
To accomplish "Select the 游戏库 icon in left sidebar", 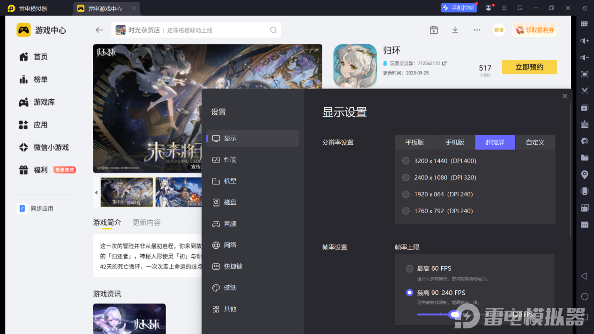I will (x=23, y=102).
